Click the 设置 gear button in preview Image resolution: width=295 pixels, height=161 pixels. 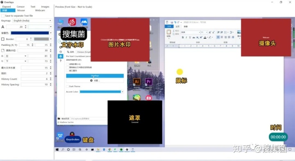click(x=95, y=80)
